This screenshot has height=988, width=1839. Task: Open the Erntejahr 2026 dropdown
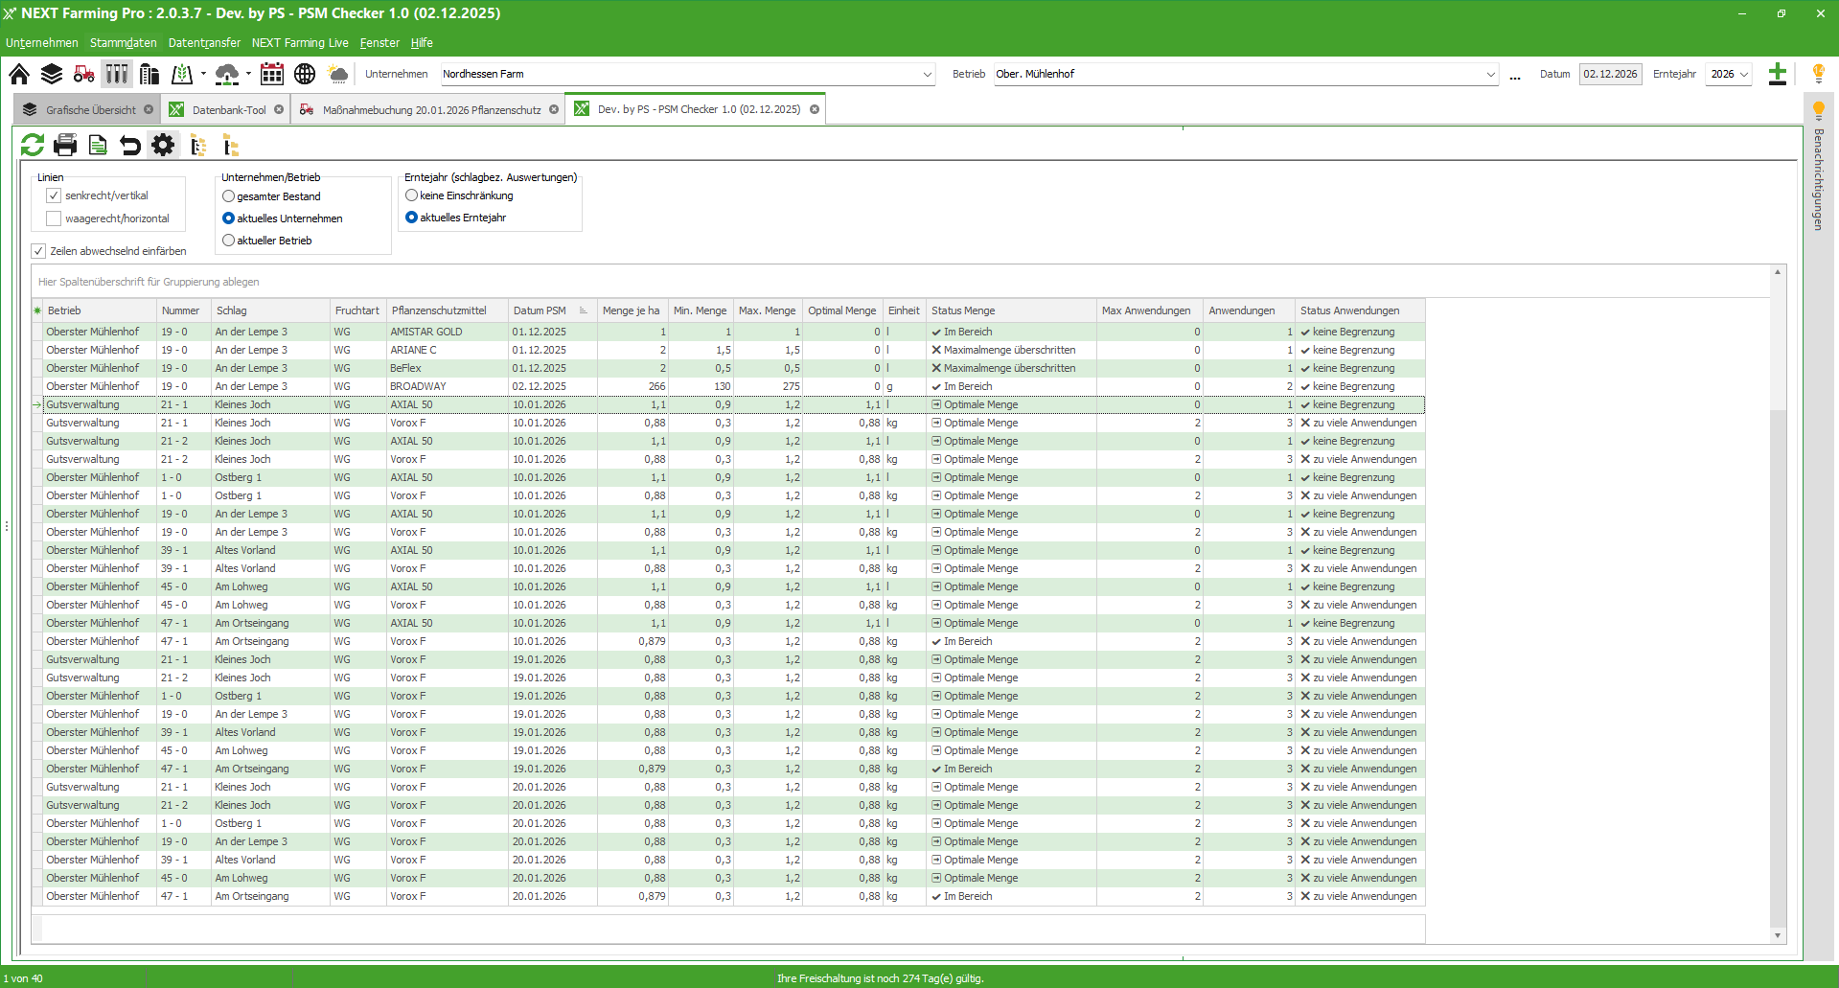[1744, 74]
